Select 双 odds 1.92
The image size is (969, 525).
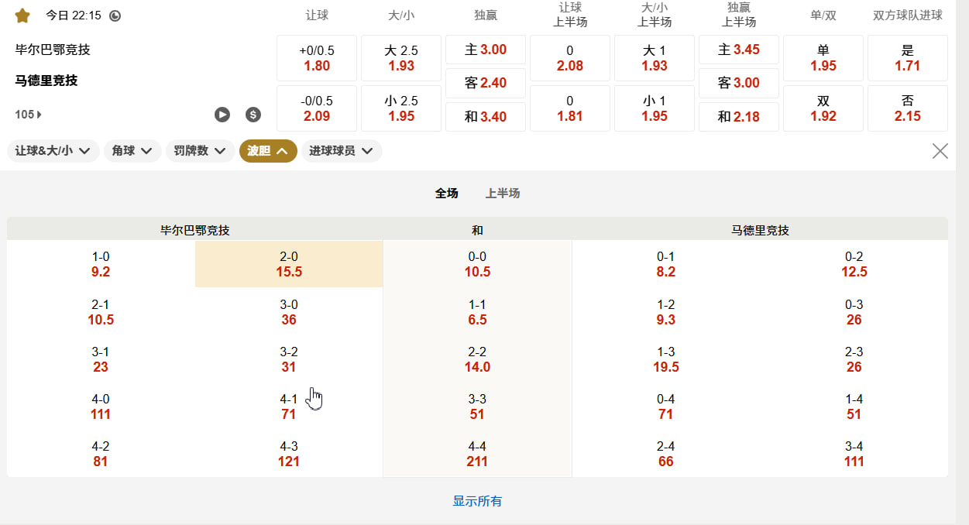tap(823, 108)
